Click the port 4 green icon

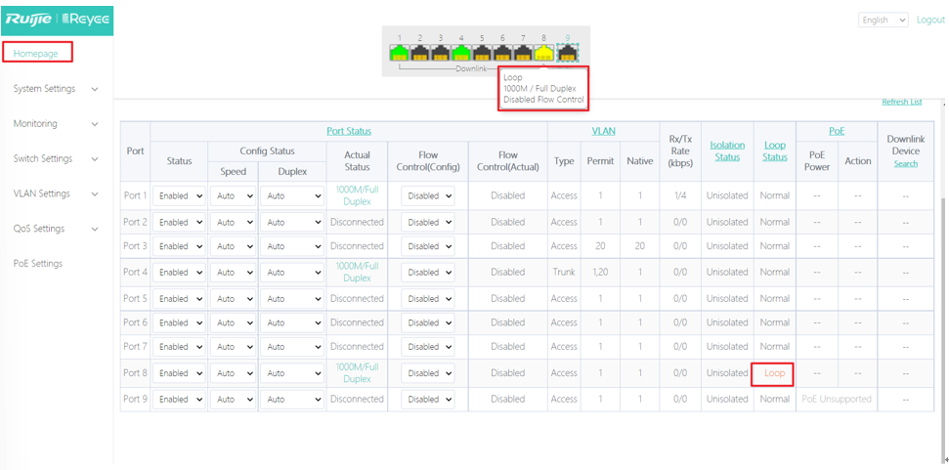(461, 53)
